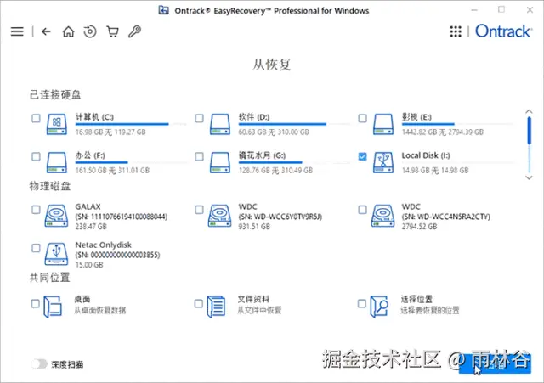Screen dimensions: 544x383
Task: Select the 办公 (F:) label
Action: click(x=90, y=155)
